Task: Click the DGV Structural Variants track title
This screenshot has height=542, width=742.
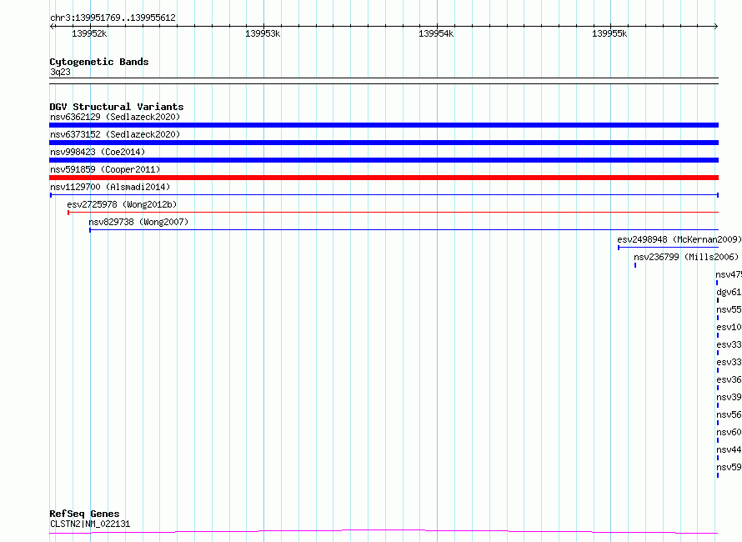Action: tap(116, 107)
